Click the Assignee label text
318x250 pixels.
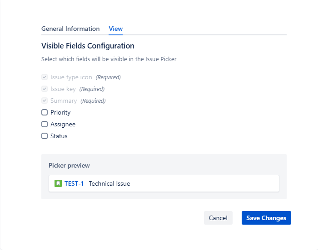click(x=63, y=124)
